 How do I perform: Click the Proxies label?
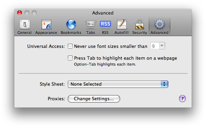pos(56,99)
